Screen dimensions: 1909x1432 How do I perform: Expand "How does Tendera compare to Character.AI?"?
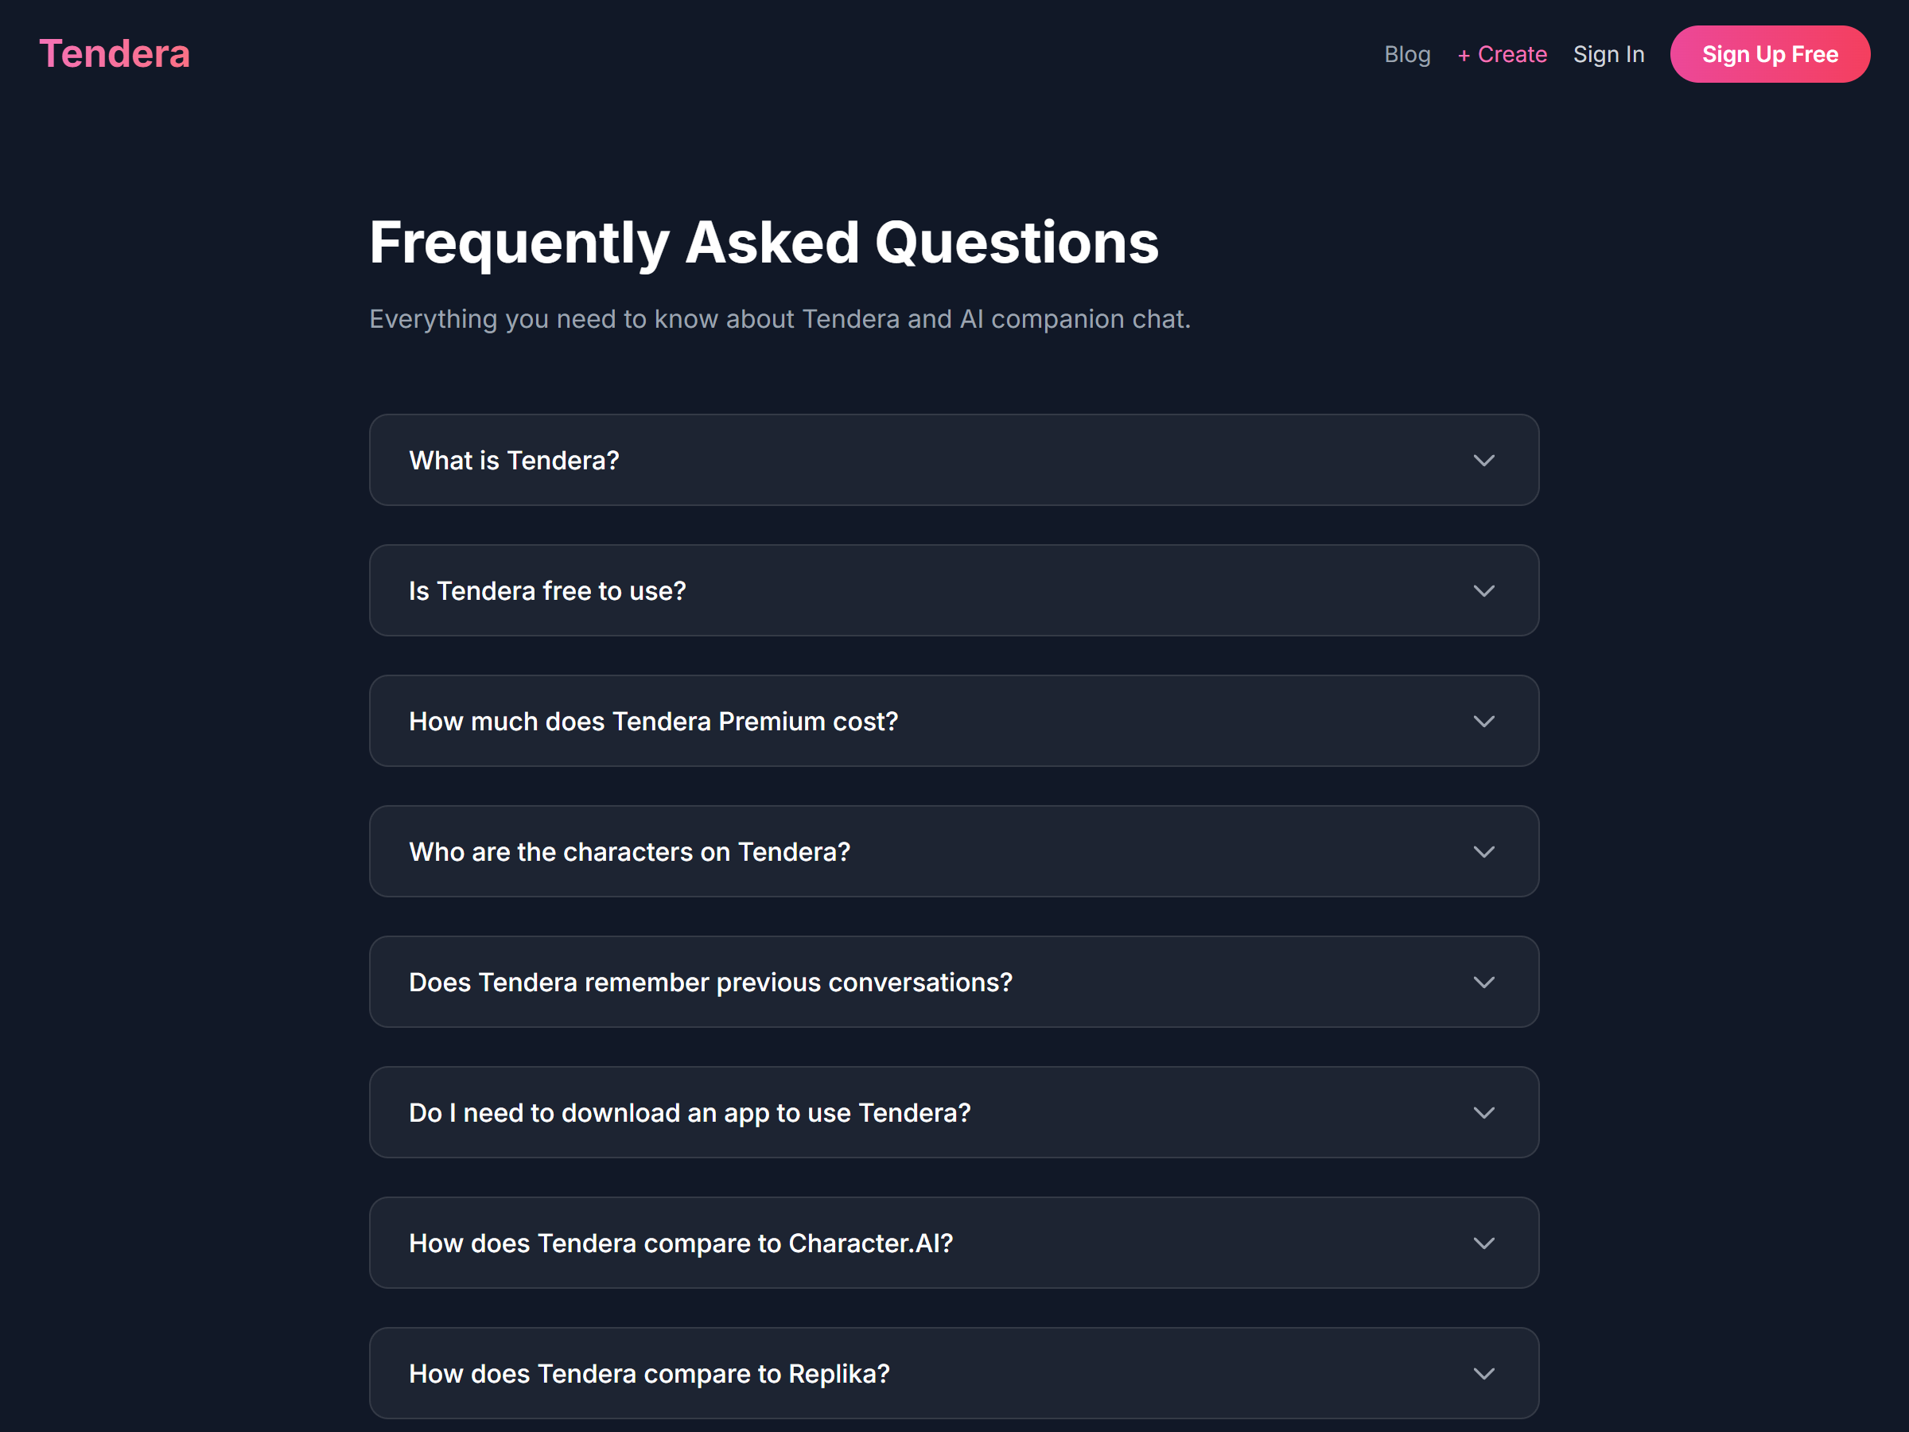click(x=681, y=1243)
